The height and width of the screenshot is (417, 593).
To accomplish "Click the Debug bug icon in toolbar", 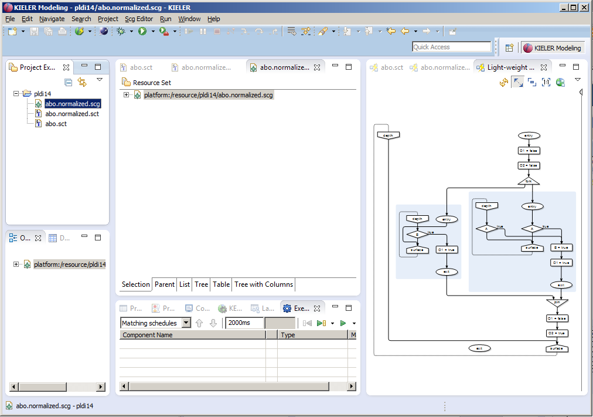I will 121,31.
